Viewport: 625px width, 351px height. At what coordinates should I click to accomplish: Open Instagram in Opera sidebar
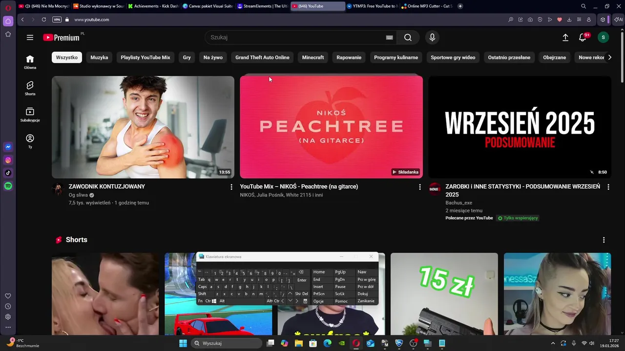pyautogui.click(x=8, y=160)
